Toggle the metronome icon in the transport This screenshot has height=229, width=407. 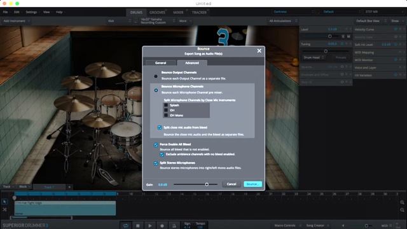(174, 226)
